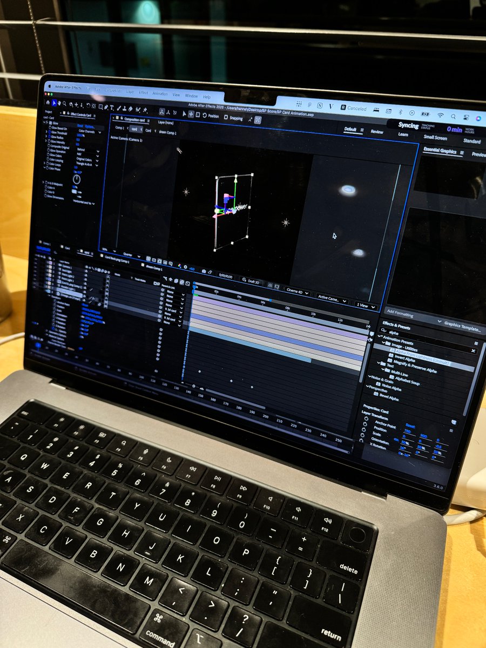486x648 pixels.
Task: Clear the alpha search with X icon
Action: coord(474,350)
